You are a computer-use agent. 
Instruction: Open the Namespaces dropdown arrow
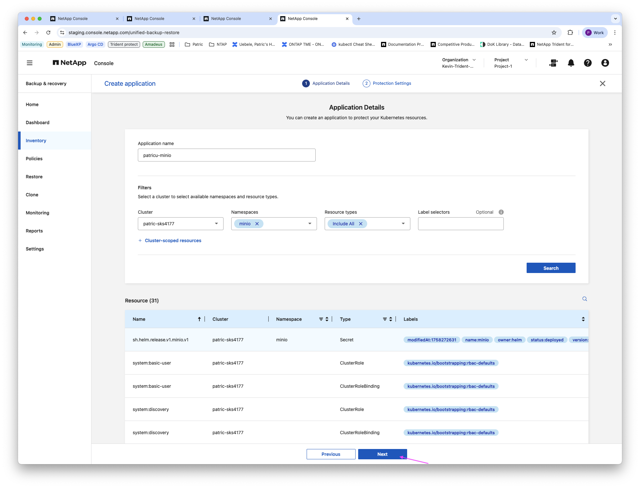[310, 224]
